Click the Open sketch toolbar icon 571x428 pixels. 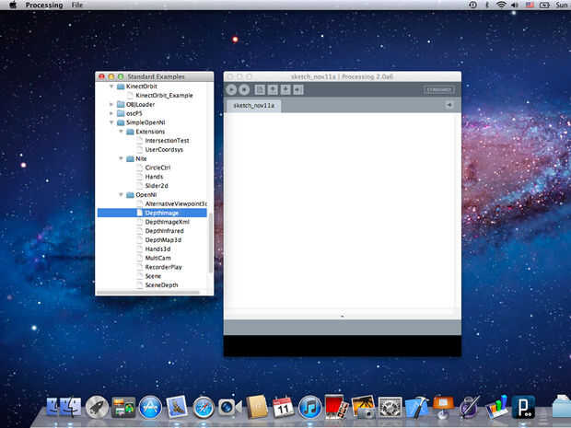273,89
